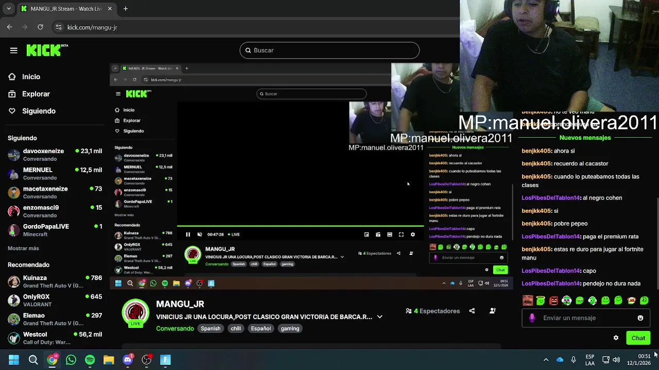The height and width of the screenshot is (370, 659).
Task: Click username LosPibesDelTablon14 in 'paga el premium rata' message
Action: click(x=551, y=236)
